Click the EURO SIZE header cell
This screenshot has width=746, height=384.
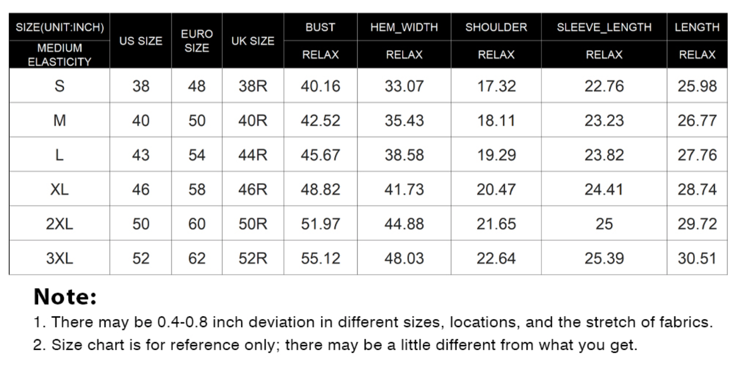coord(197,41)
